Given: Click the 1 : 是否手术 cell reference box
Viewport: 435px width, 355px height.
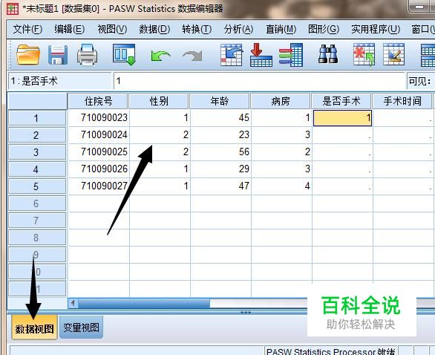Looking at the screenshot, I should coord(60,81).
